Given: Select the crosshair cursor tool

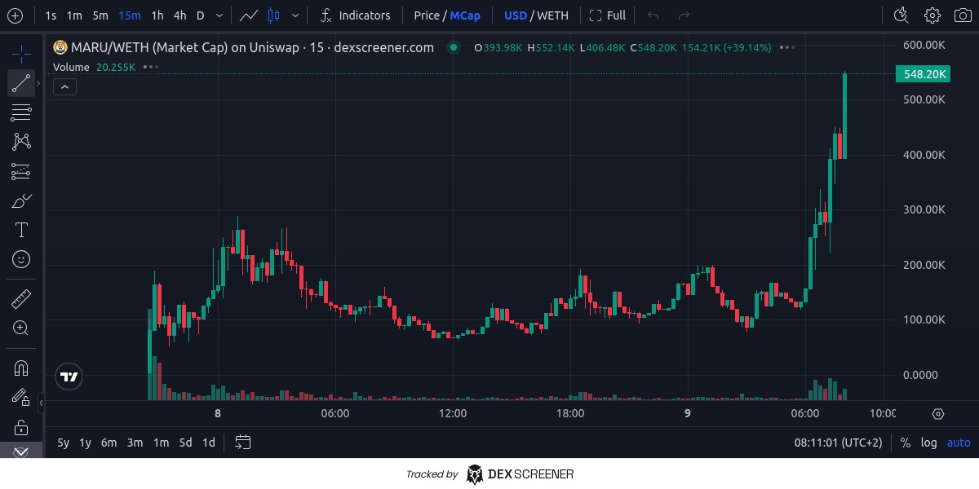Looking at the screenshot, I should tap(21, 54).
